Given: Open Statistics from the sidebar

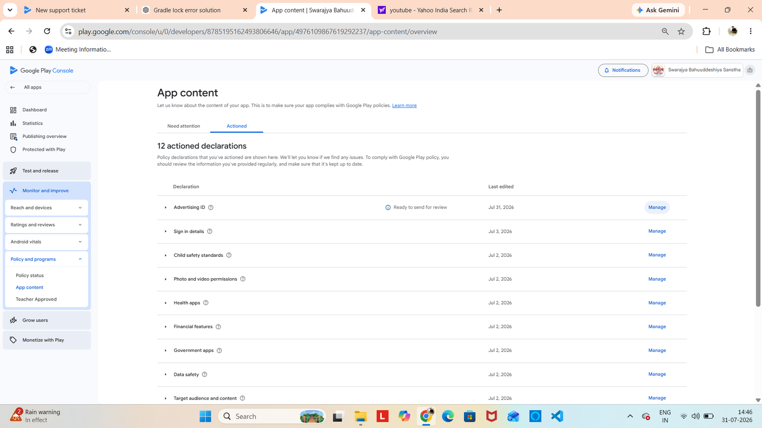Looking at the screenshot, I should (x=32, y=123).
